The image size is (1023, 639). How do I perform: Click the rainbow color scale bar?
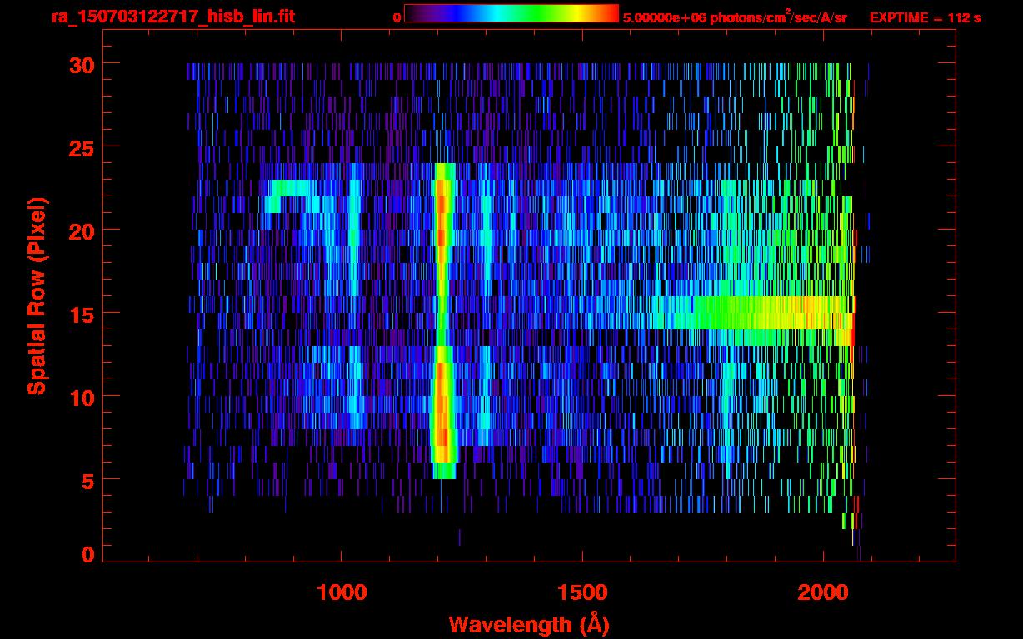511,13
